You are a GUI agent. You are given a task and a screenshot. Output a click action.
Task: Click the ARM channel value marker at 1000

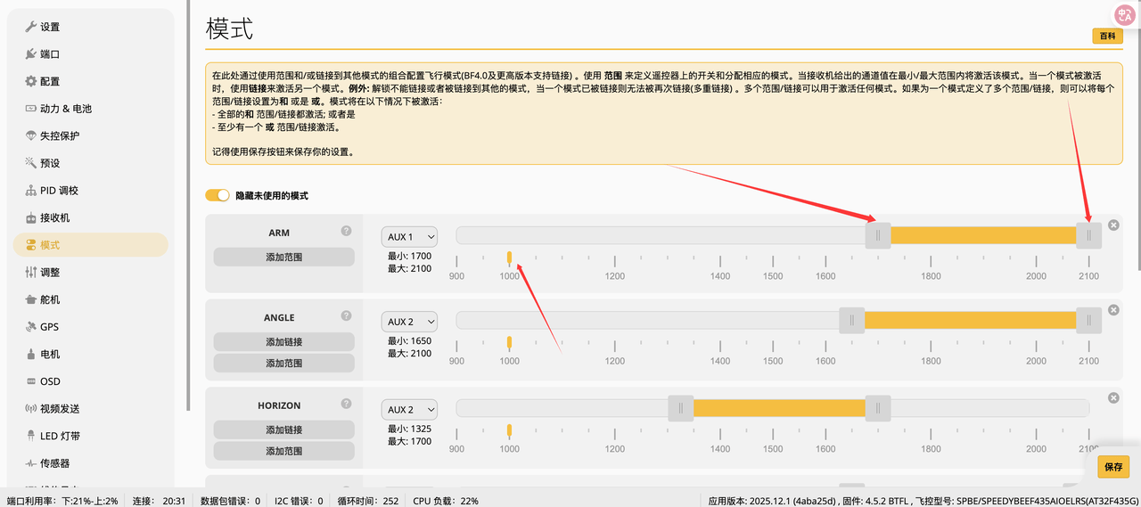pyautogui.click(x=510, y=258)
